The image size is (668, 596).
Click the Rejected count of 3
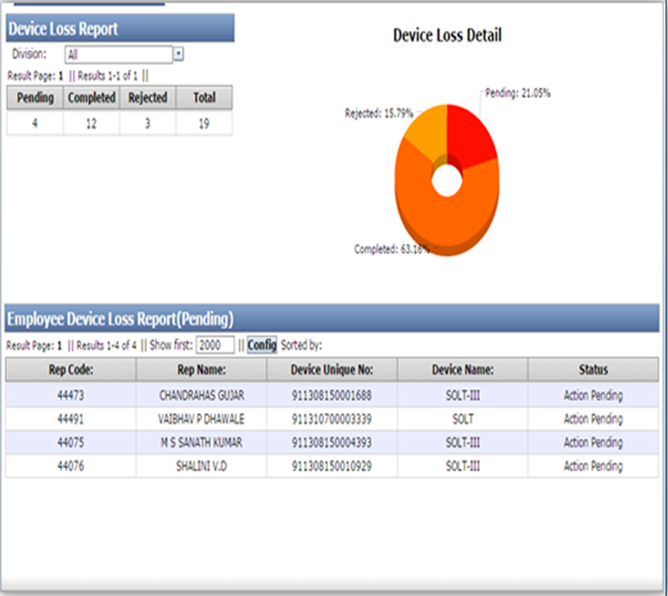[x=147, y=124]
